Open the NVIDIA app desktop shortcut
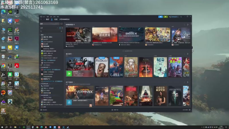Viewport: 229px width, 129px height. [x=10, y=13]
